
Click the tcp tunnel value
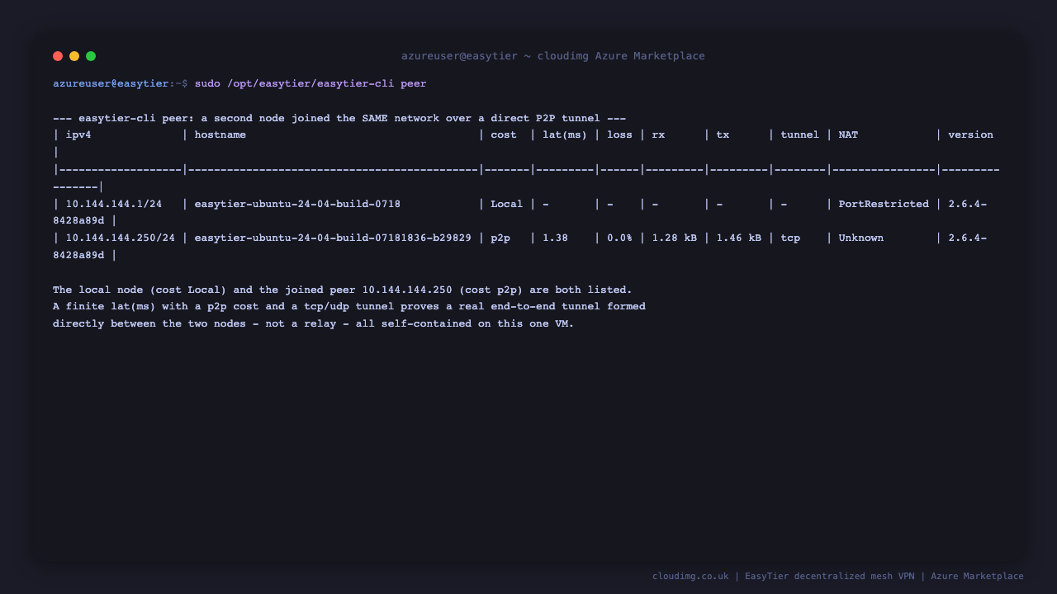click(790, 238)
